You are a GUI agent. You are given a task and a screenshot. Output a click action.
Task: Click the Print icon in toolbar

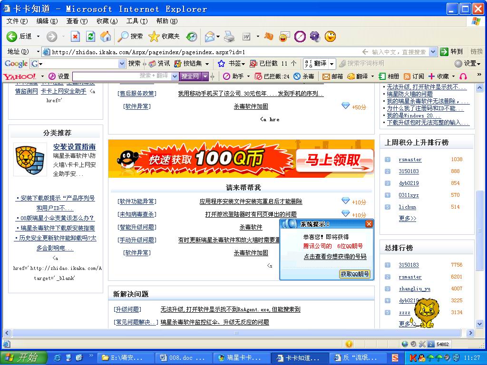coord(230,37)
